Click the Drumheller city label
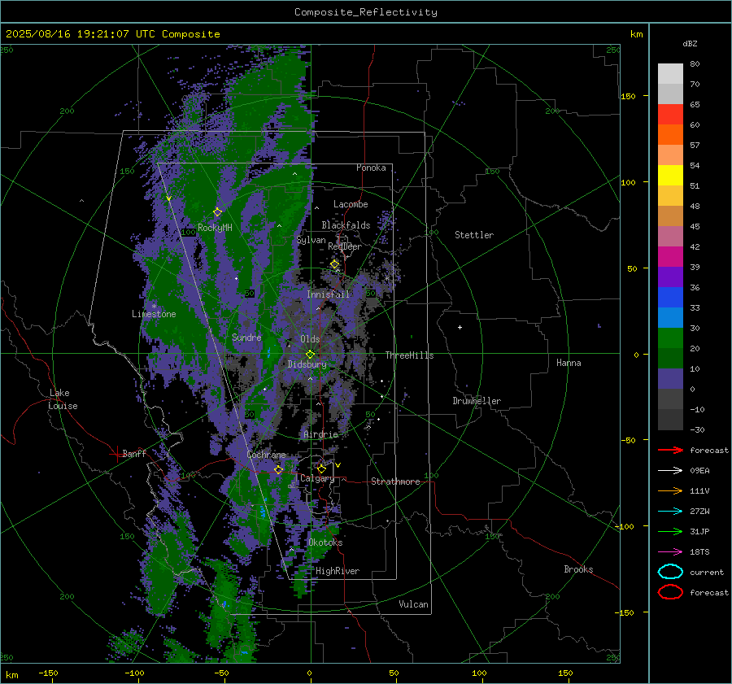 click(477, 401)
